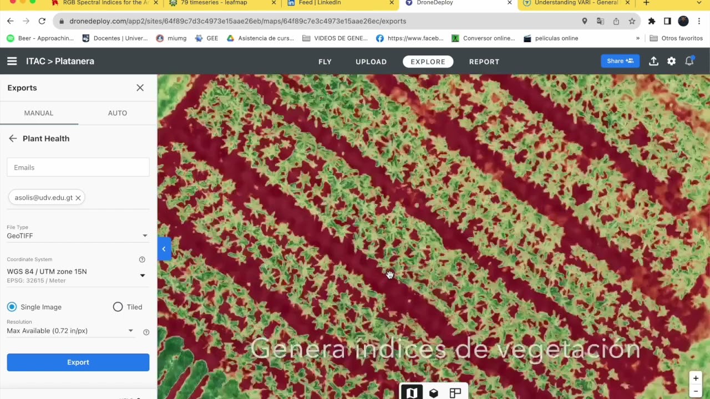Select the Tiled radio option
710x399 pixels.
coord(118,307)
